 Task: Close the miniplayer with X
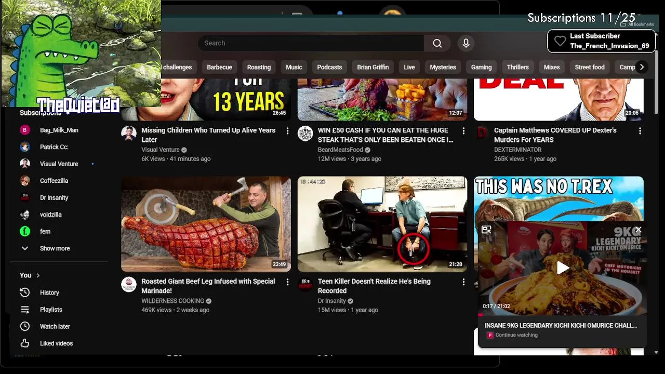[x=639, y=229]
